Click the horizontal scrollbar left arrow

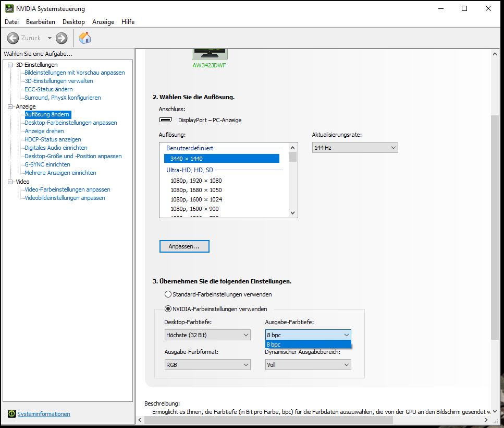click(x=140, y=420)
